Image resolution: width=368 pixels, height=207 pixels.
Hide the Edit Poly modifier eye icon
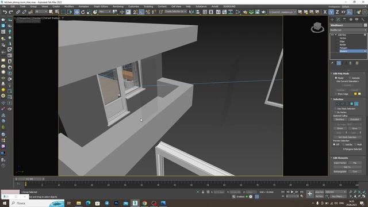[332, 34]
